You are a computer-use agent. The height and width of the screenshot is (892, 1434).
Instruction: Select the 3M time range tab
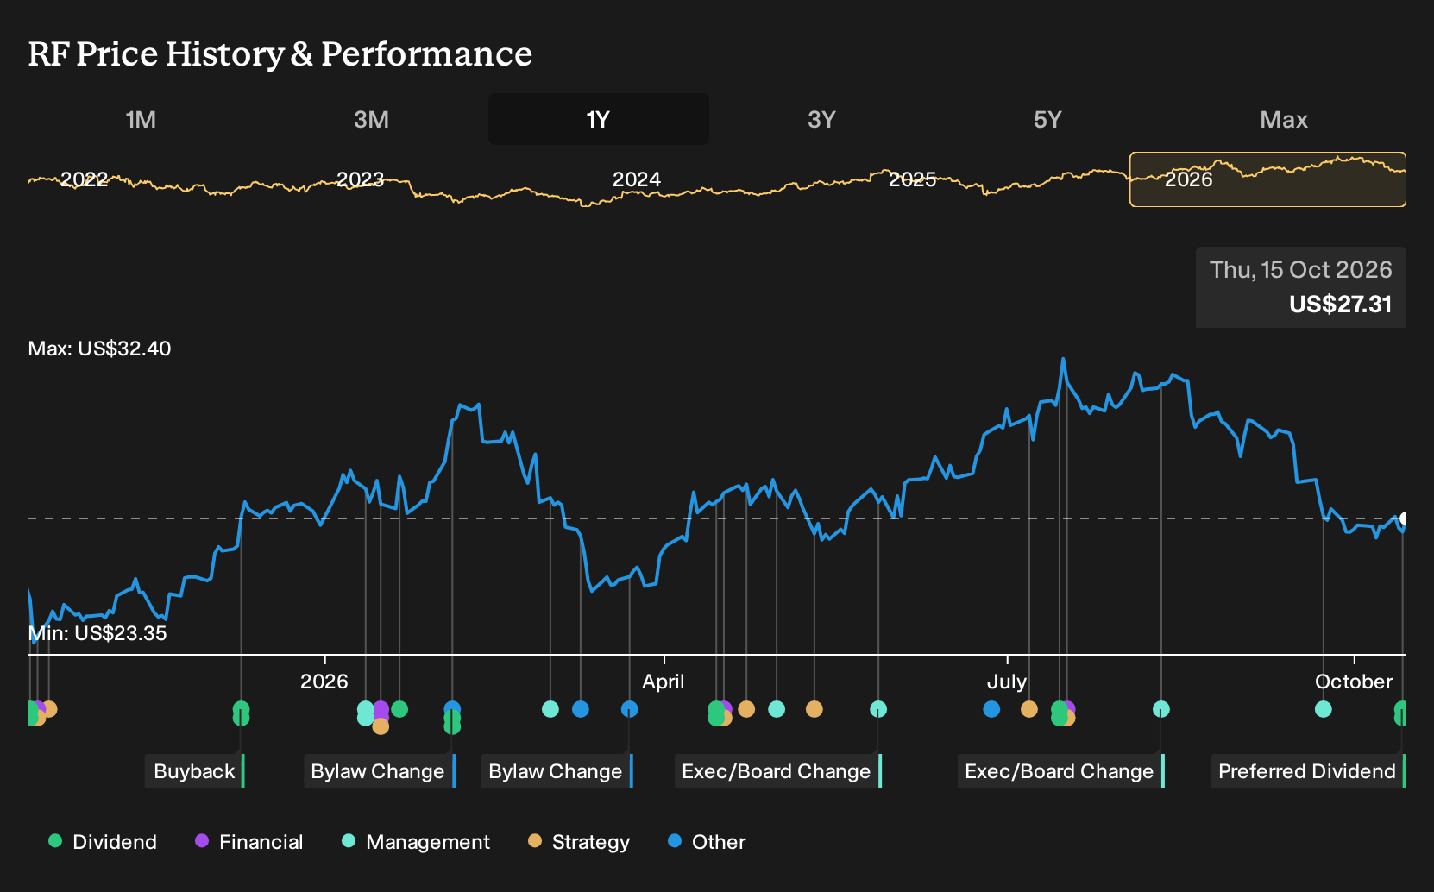click(371, 119)
